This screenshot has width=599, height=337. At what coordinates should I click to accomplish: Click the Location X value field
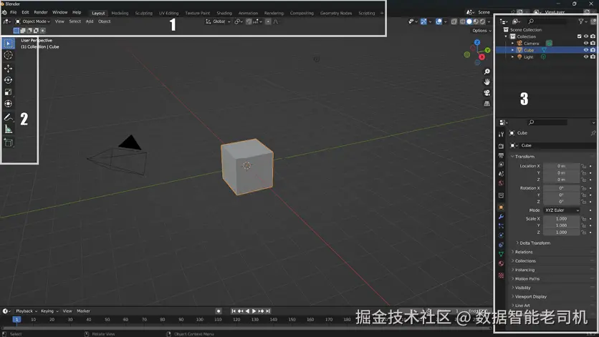(x=561, y=166)
